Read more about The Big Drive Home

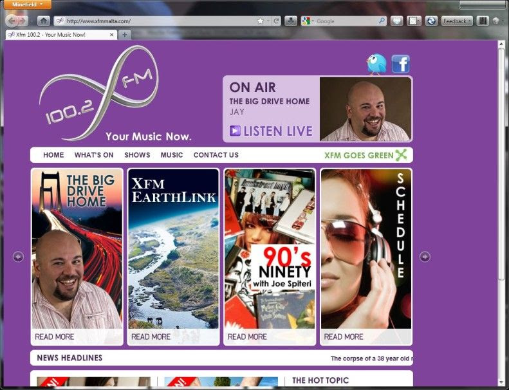(x=55, y=337)
